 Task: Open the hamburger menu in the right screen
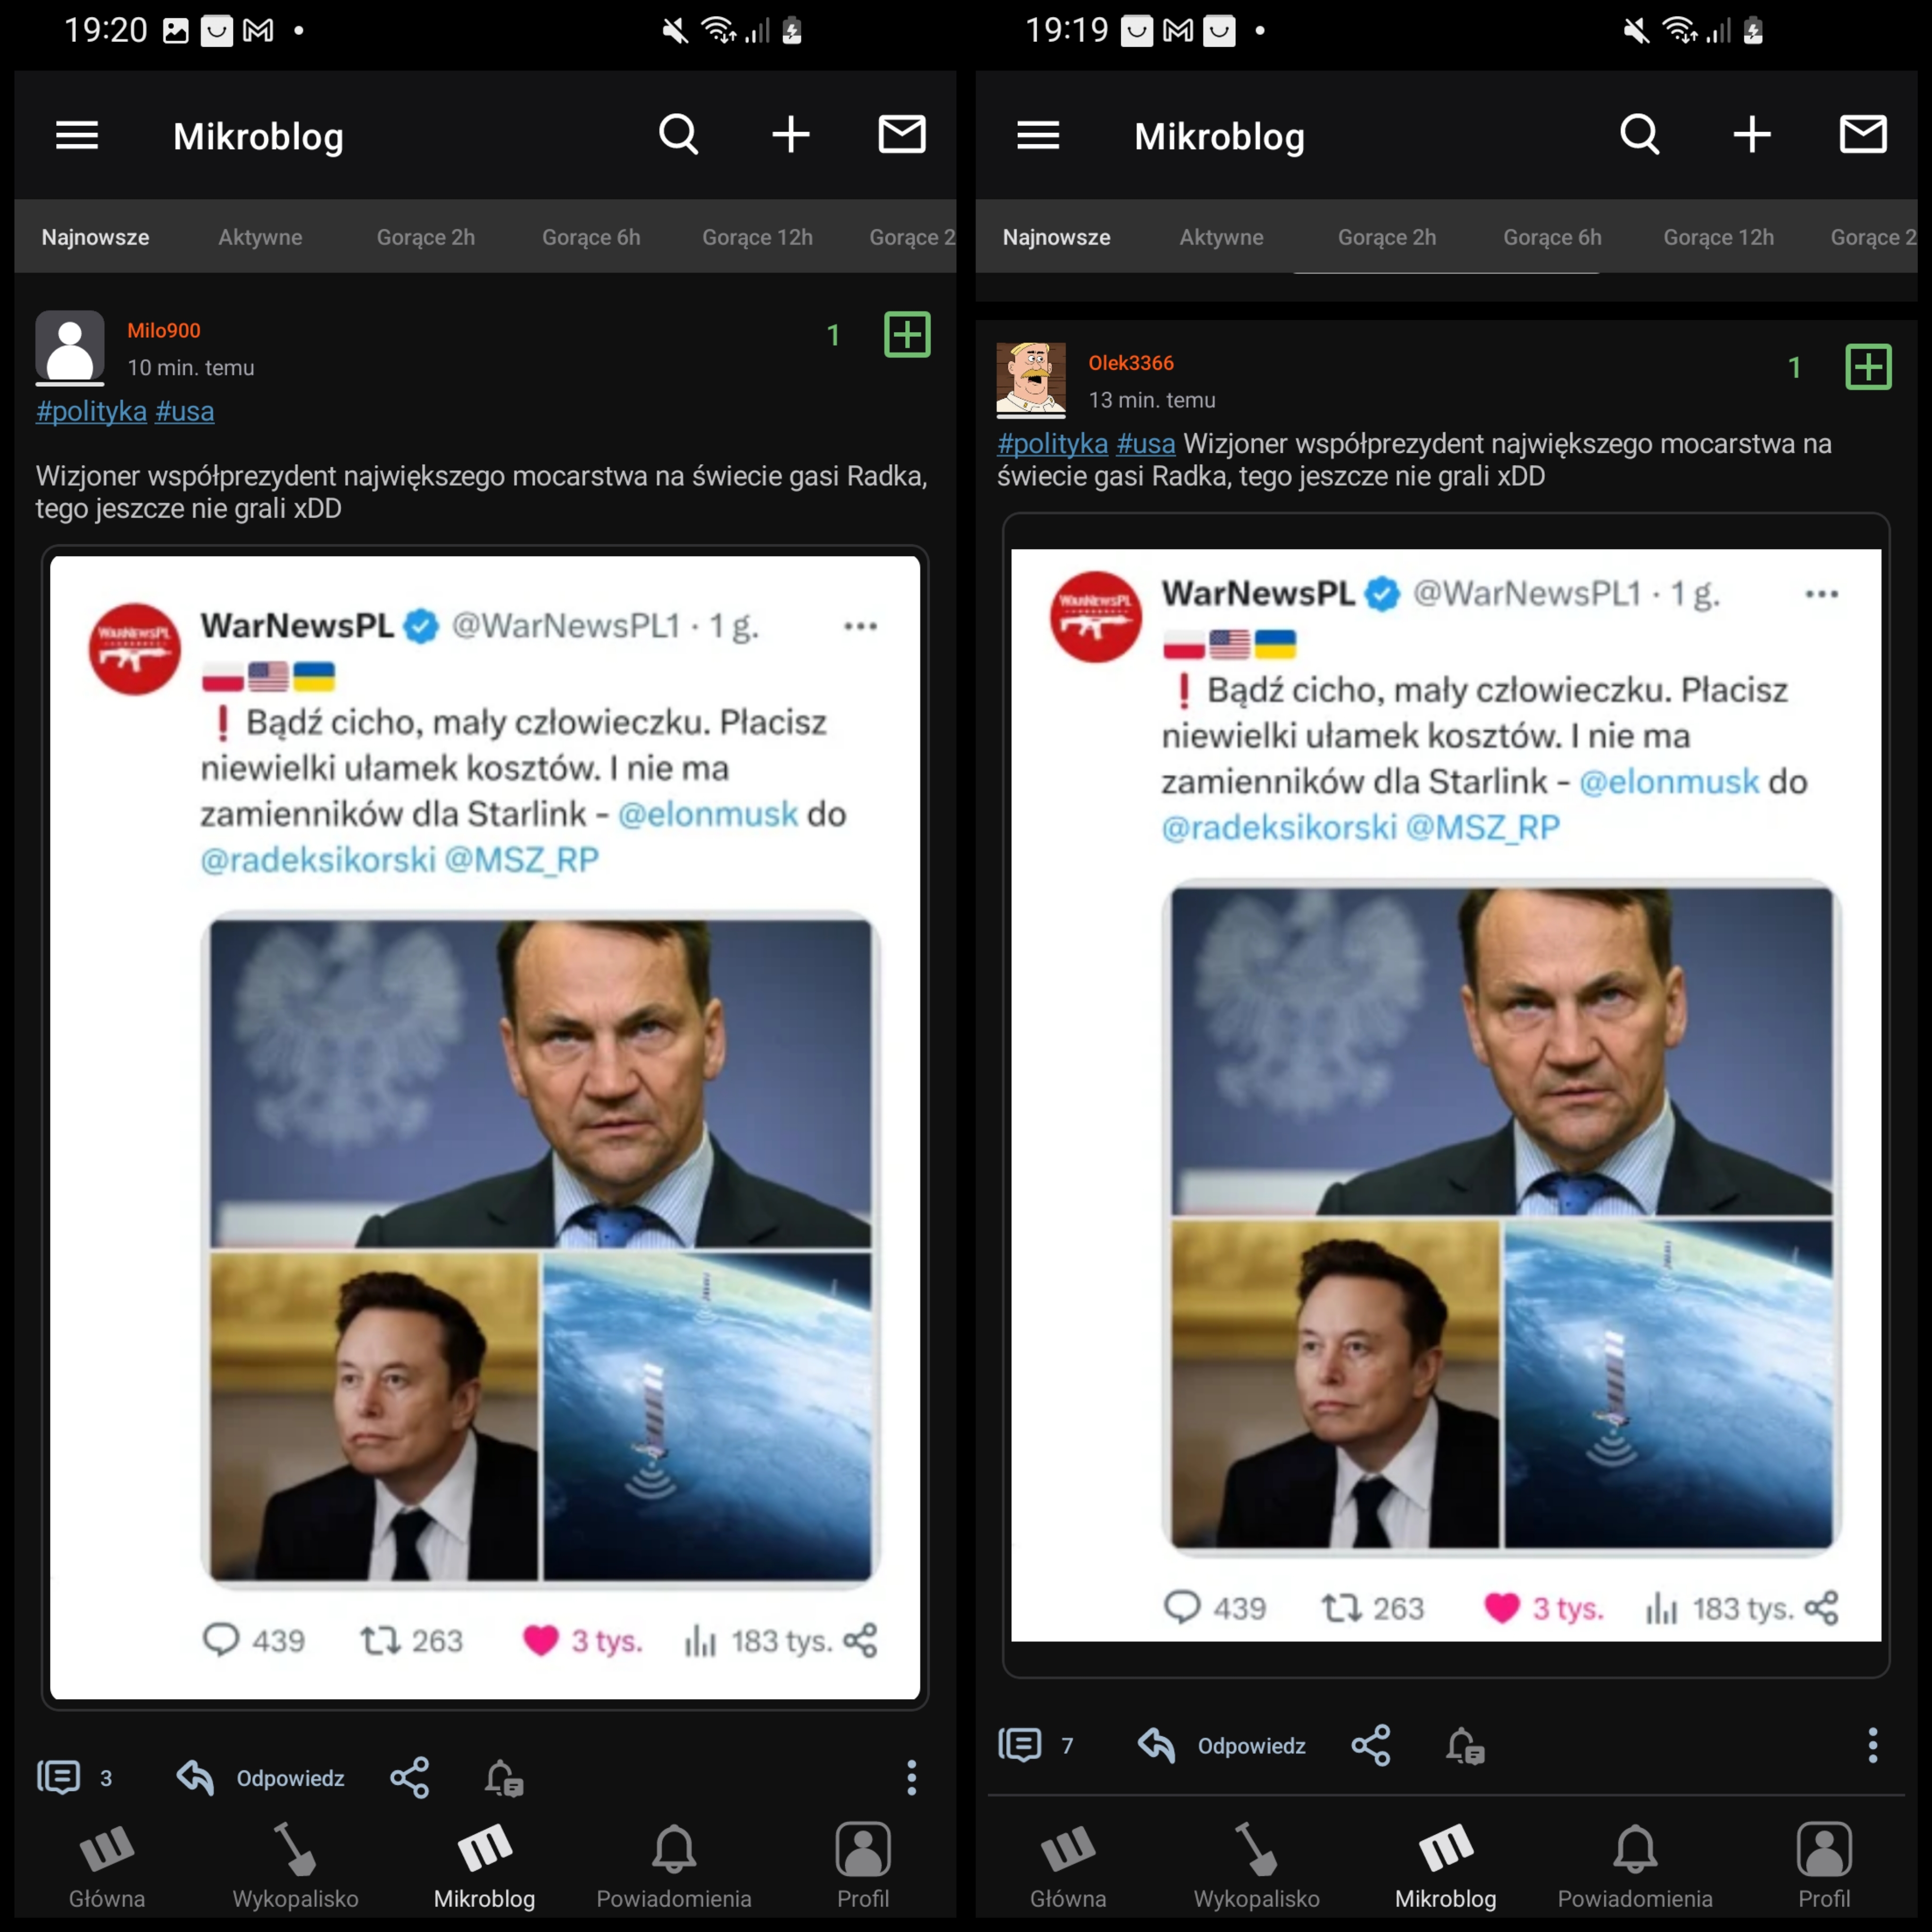click(1038, 135)
